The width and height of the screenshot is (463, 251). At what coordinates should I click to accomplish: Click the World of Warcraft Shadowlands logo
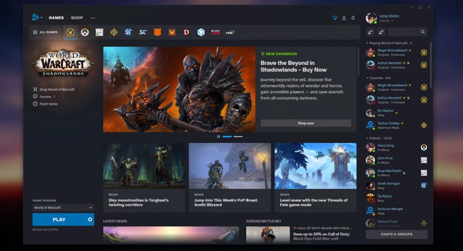click(x=63, y=63)
